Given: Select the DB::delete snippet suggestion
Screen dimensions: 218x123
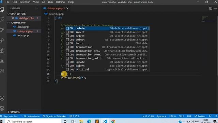Looking at the screenshot, I should click(x=108, y=28).
